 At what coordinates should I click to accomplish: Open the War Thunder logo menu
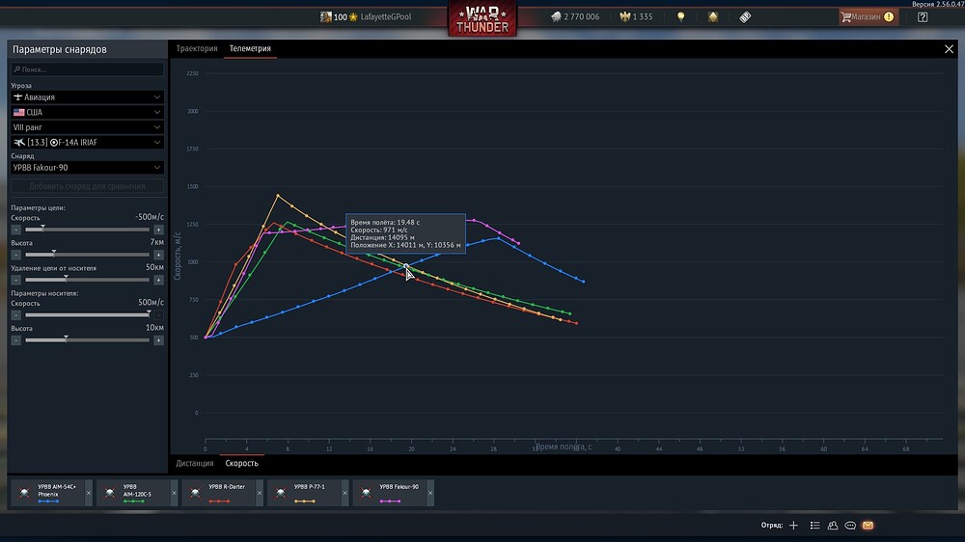482,18
